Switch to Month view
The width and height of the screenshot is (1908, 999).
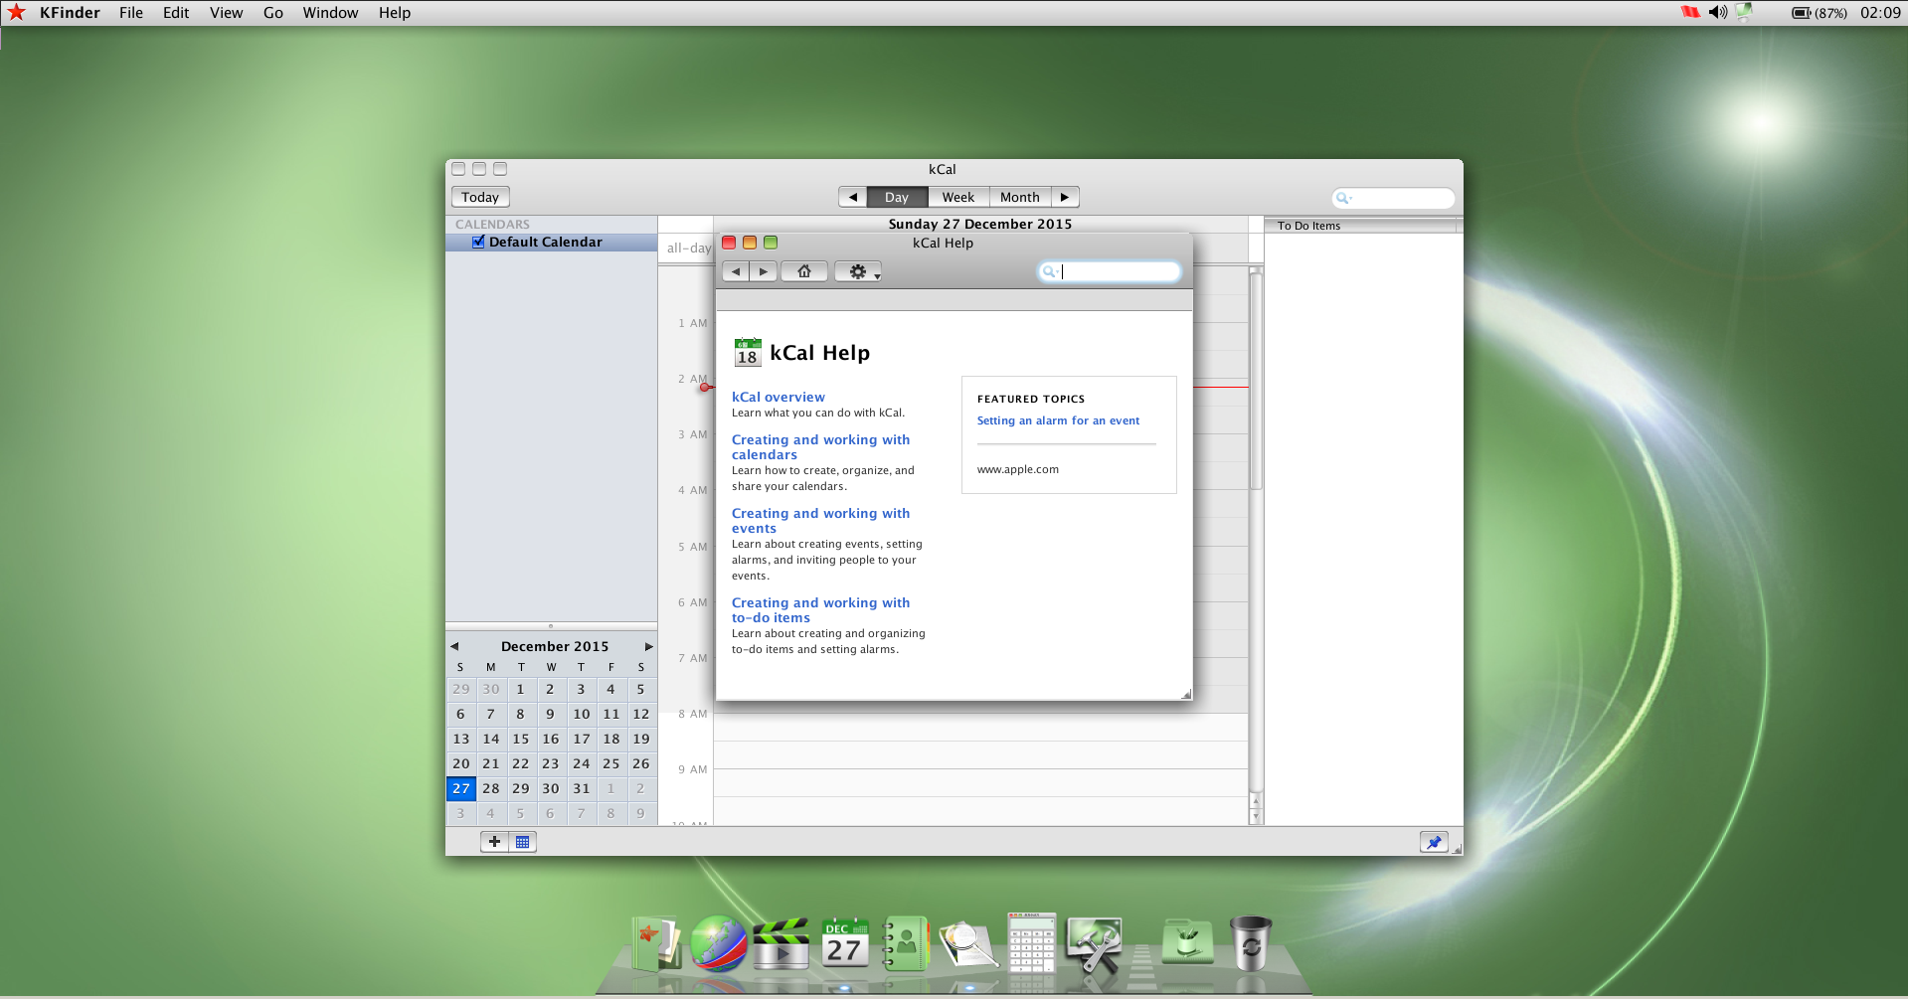(1020, 197)
